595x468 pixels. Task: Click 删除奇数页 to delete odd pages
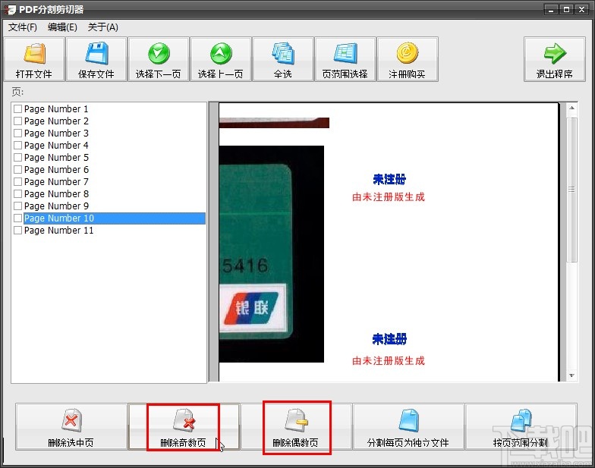click(x=184, y=427)
